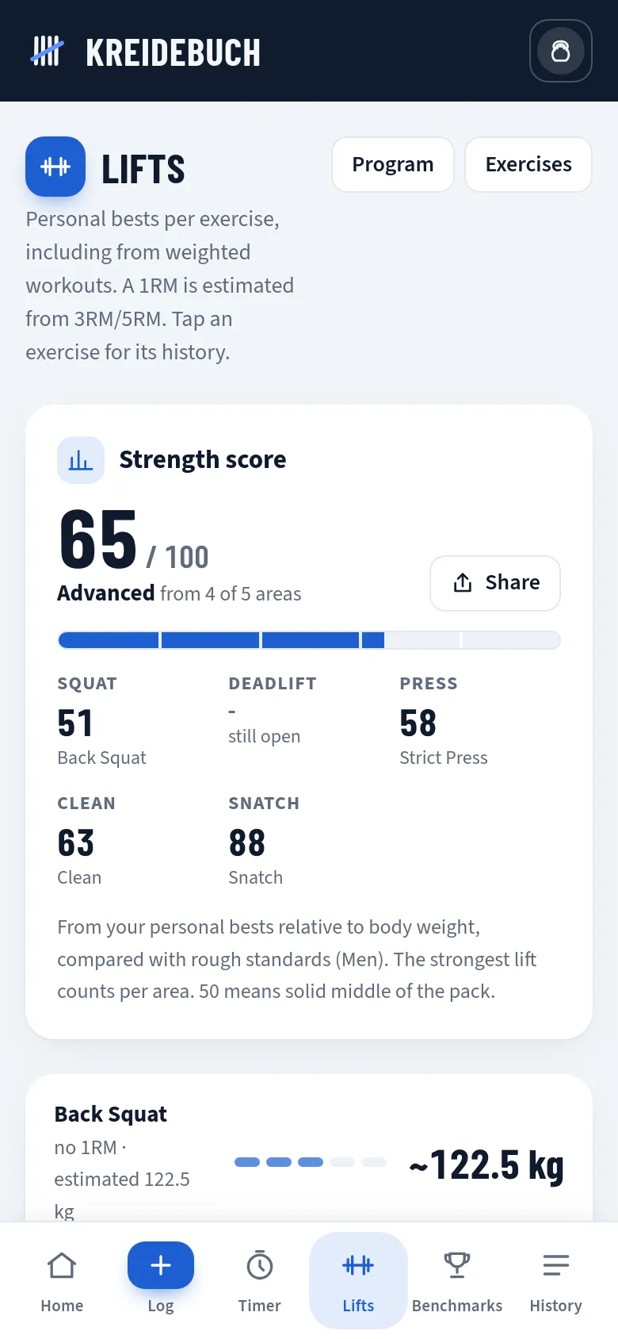Open the kettlebell profile icon
The width and height of the screenshot is (618, 1339).
[x=560, y=51]
